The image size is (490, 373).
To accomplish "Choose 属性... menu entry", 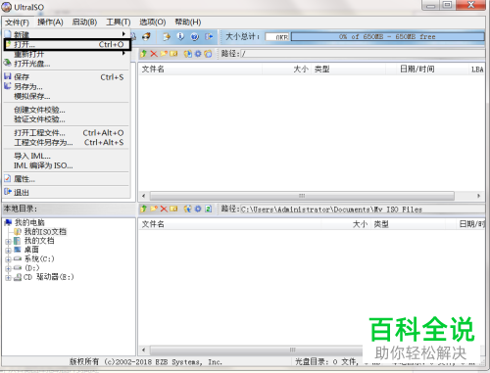I will (67, 179).
